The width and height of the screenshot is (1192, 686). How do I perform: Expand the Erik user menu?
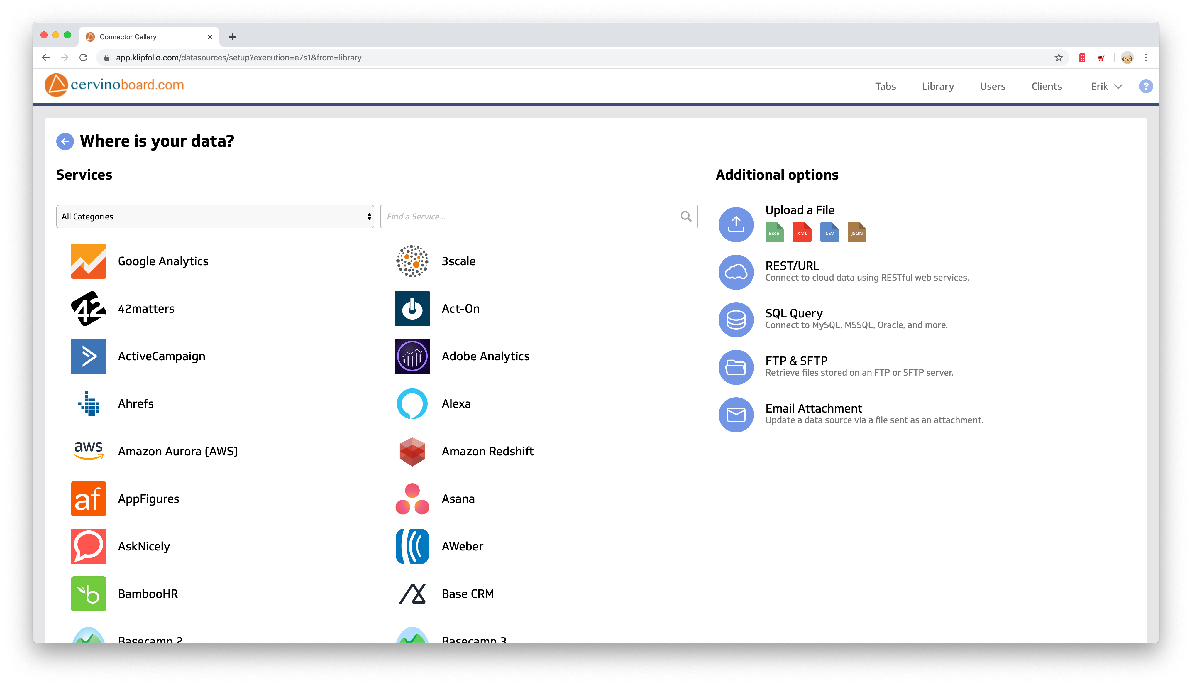point(1106,86)
